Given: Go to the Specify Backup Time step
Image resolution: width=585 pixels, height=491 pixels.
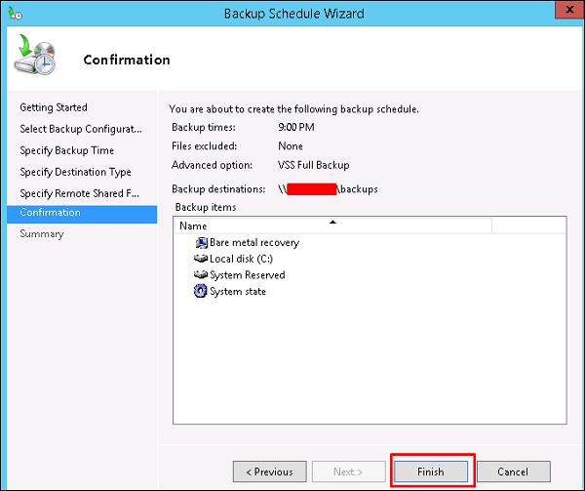Looking at the screenshot, I should (x=66, y=150).
